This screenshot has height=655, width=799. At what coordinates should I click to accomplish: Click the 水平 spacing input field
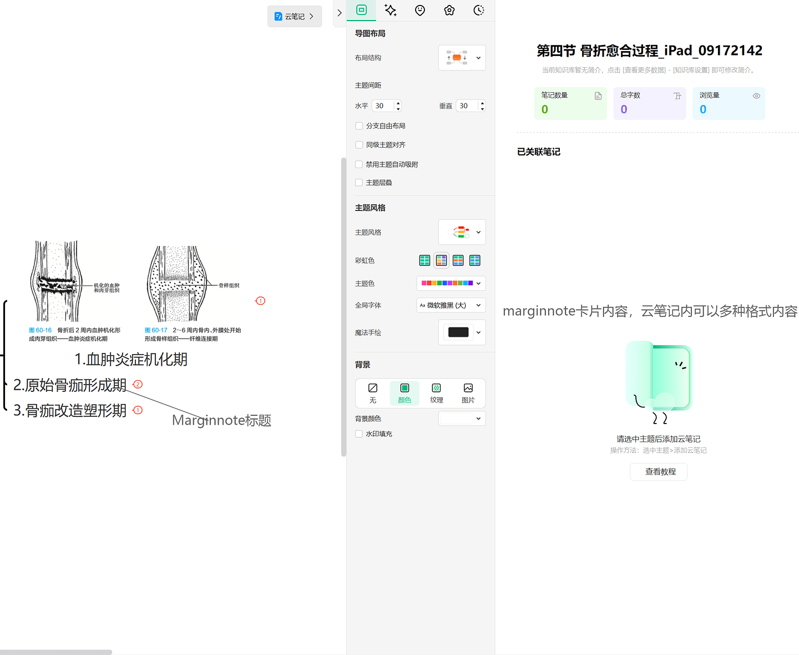click(383, 106)
